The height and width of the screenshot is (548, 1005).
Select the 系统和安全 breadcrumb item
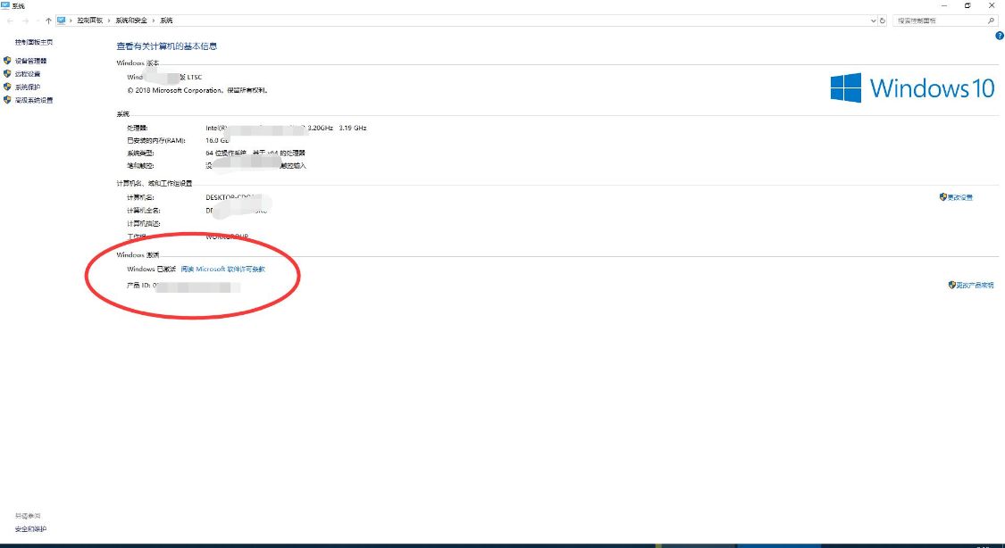131,21
